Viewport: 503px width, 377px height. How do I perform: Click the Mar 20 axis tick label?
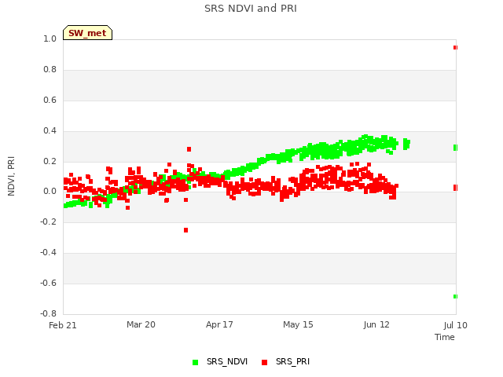click(141, 324)
